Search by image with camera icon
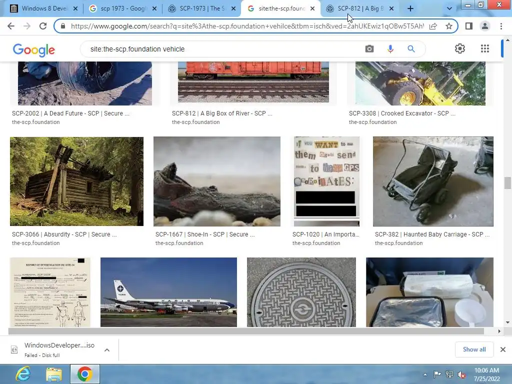 pos(369,49)
